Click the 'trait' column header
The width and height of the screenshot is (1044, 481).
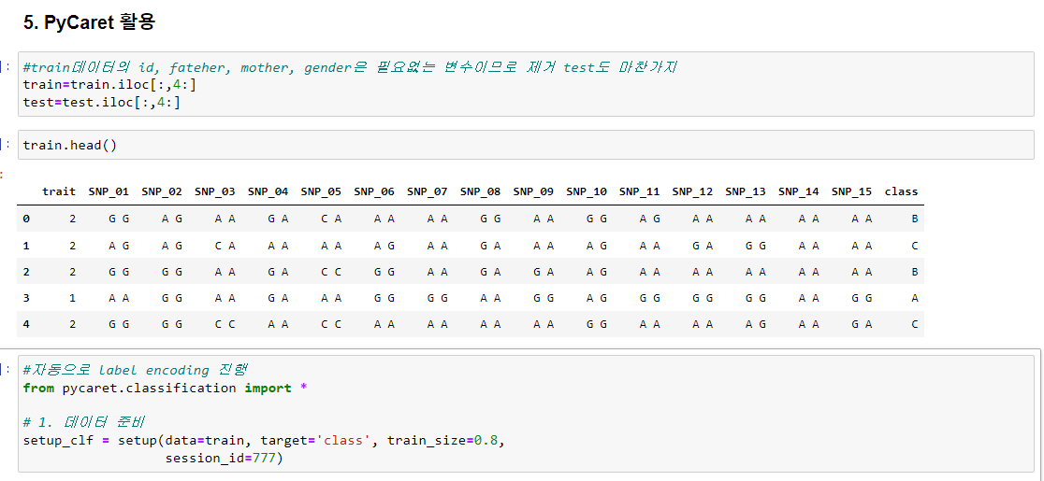(x=59, y=191)
